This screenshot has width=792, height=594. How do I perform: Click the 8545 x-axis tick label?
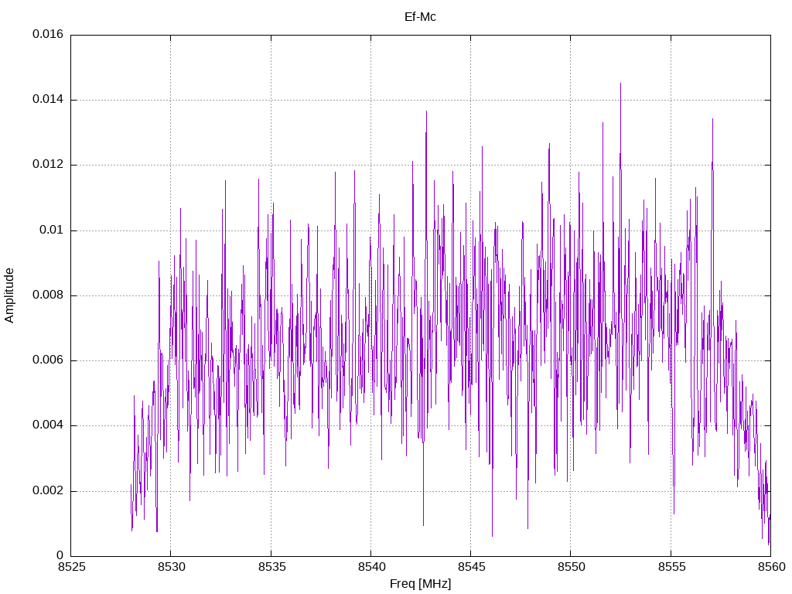(x=471, y=567)
